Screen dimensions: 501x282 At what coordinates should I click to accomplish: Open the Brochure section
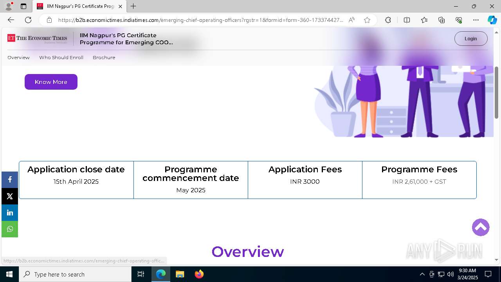click(x=104, y=58)
